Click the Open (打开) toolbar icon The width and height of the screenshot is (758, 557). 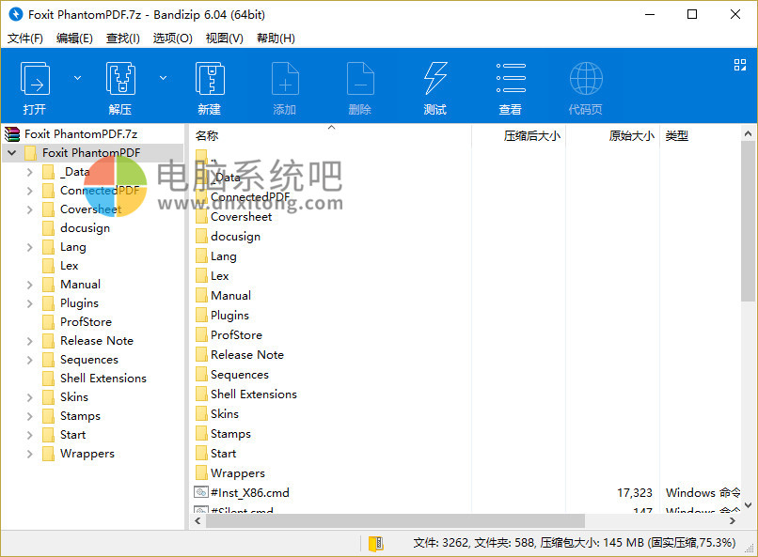tap(35, 79)
